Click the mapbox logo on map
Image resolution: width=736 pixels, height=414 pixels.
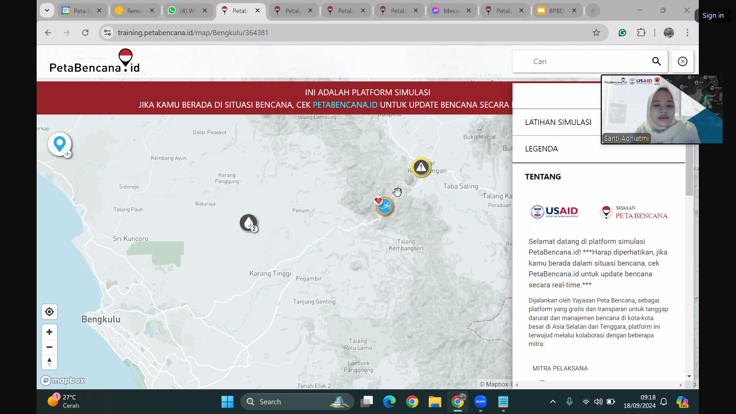click(x=63, y=381)
